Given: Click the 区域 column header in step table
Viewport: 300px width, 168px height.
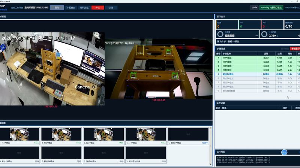Looking at the screenshot, I should [x=266, y=53].
